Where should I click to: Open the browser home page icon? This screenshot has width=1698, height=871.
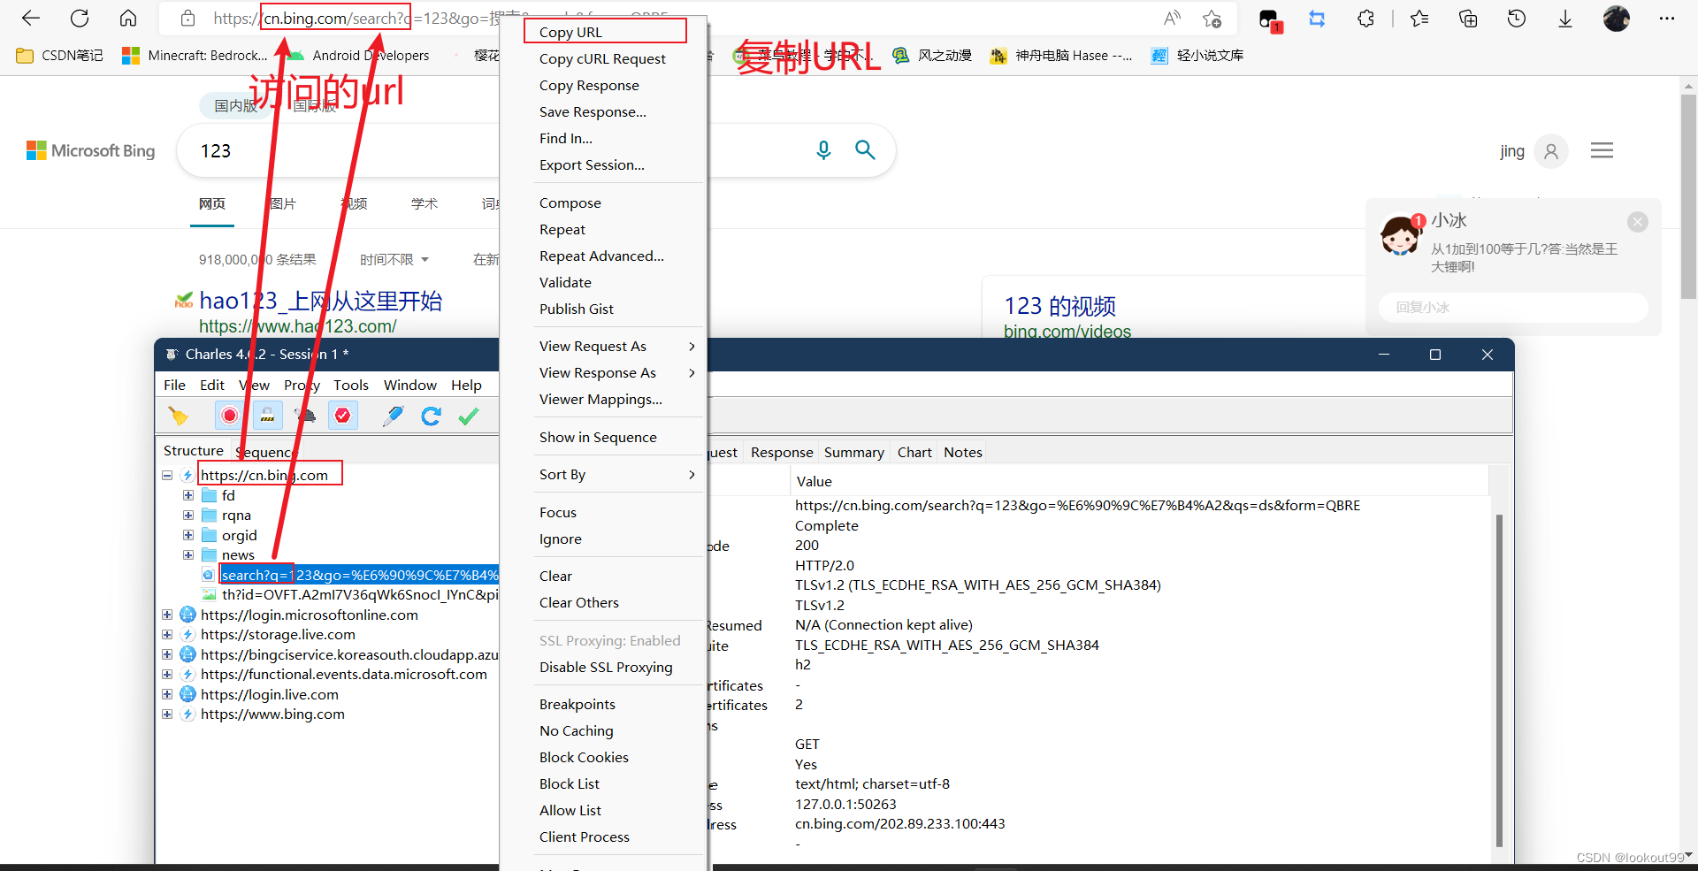click(x=128, y=18)
